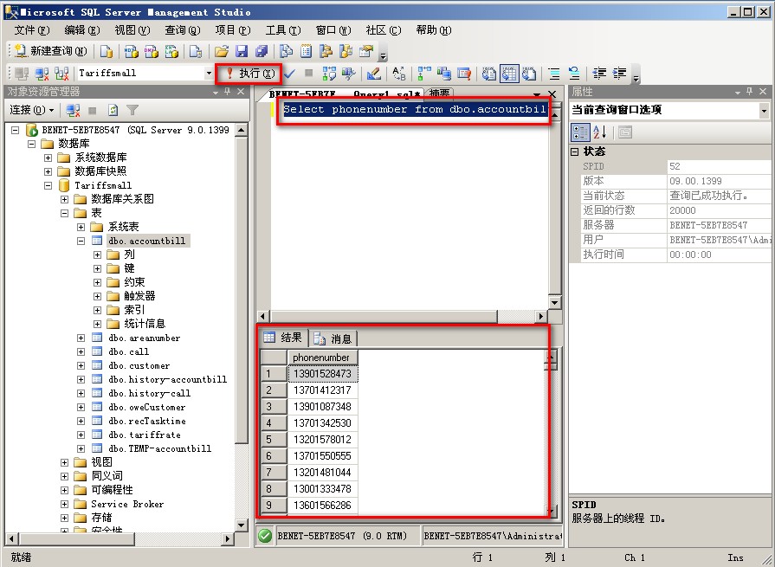Click the 新建查询(N) button
This screenshot has height=567, width=775.
[50, 51]
